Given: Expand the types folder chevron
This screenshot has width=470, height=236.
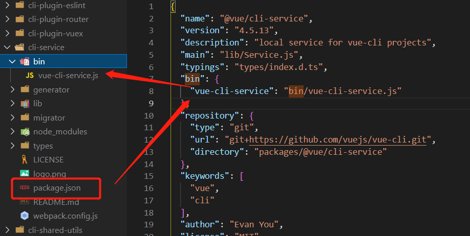Looking at the screenshot, I should pos(13,146).
